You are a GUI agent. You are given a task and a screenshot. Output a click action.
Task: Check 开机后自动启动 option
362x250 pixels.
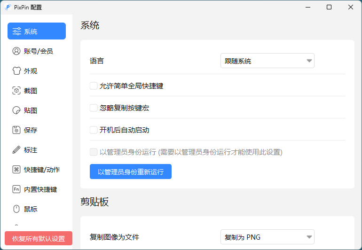94,130
